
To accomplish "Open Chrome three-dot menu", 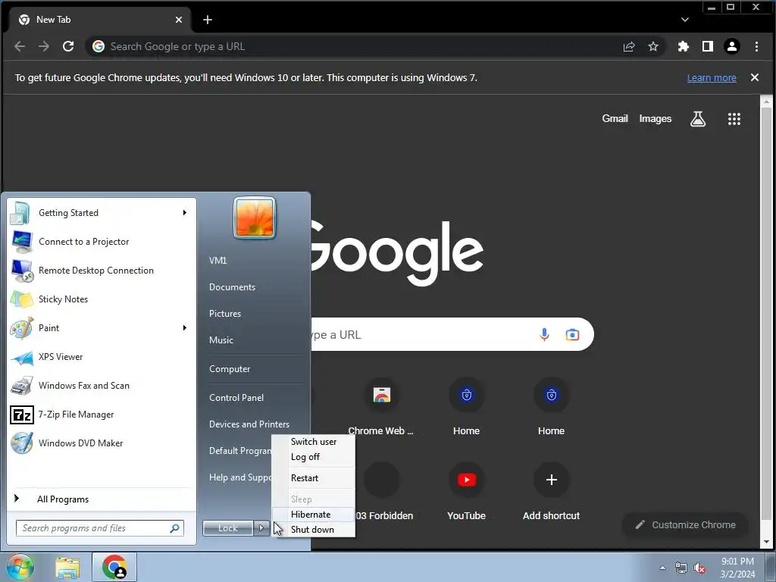I will point(757,46).
